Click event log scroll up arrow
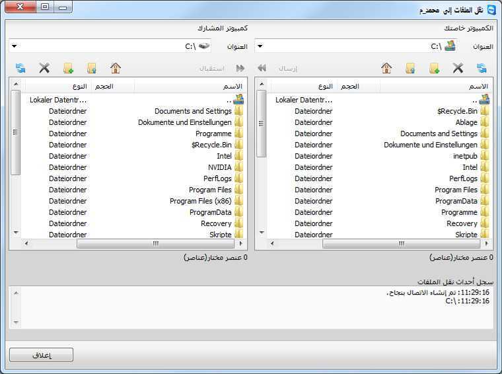The height and width of the screenshot is (374, 502). pos(16,293)
